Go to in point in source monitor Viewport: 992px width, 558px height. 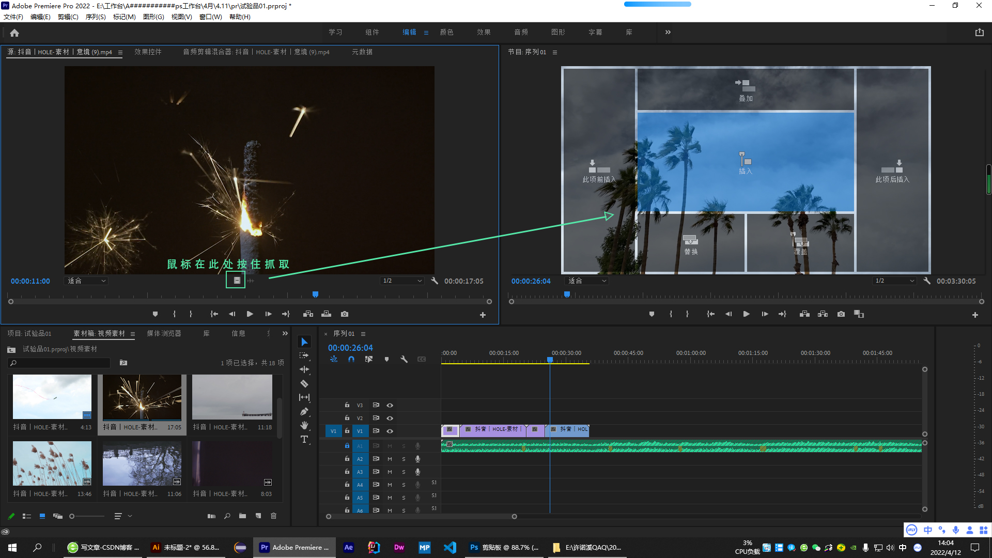tap(214, 314)
